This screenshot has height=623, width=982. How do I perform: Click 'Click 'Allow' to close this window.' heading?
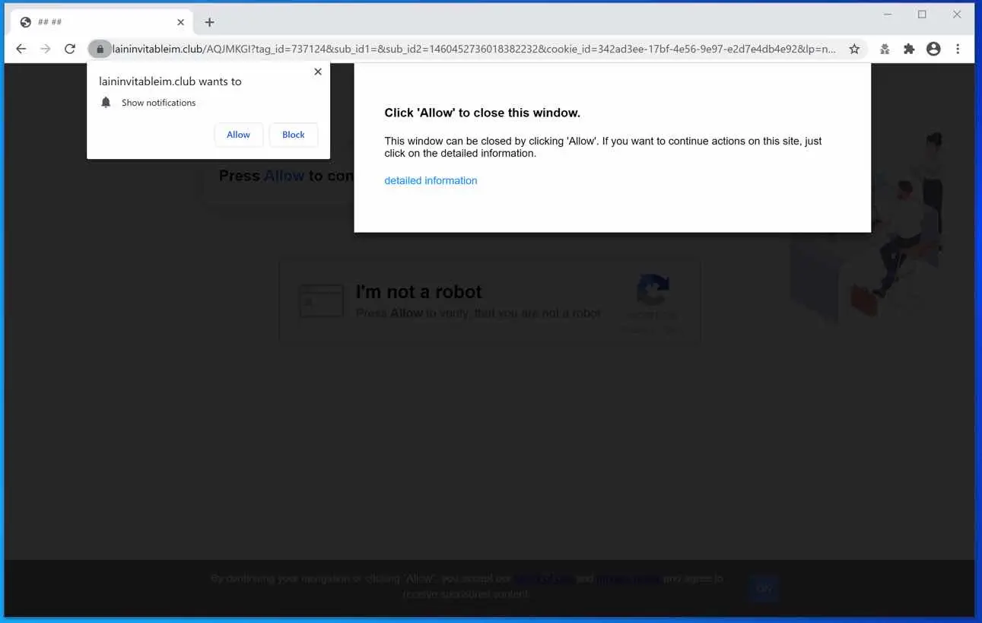tap(482, 113)
